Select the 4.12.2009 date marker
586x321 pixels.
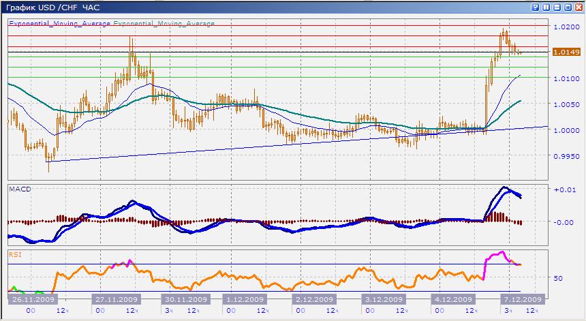[452, 299]
